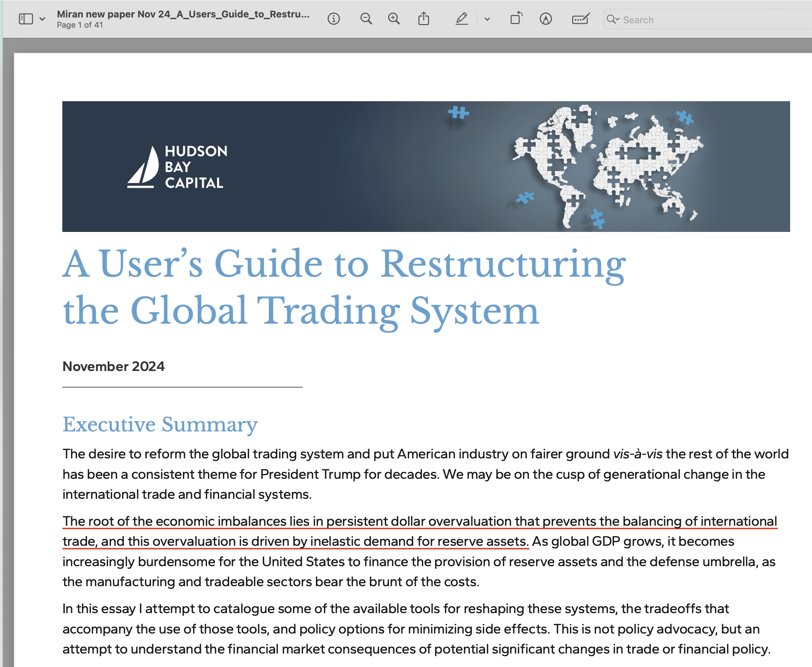The image size is (812, 667).
Task: Click the 'November 2024' date text
Action: (x=113, y=367)
